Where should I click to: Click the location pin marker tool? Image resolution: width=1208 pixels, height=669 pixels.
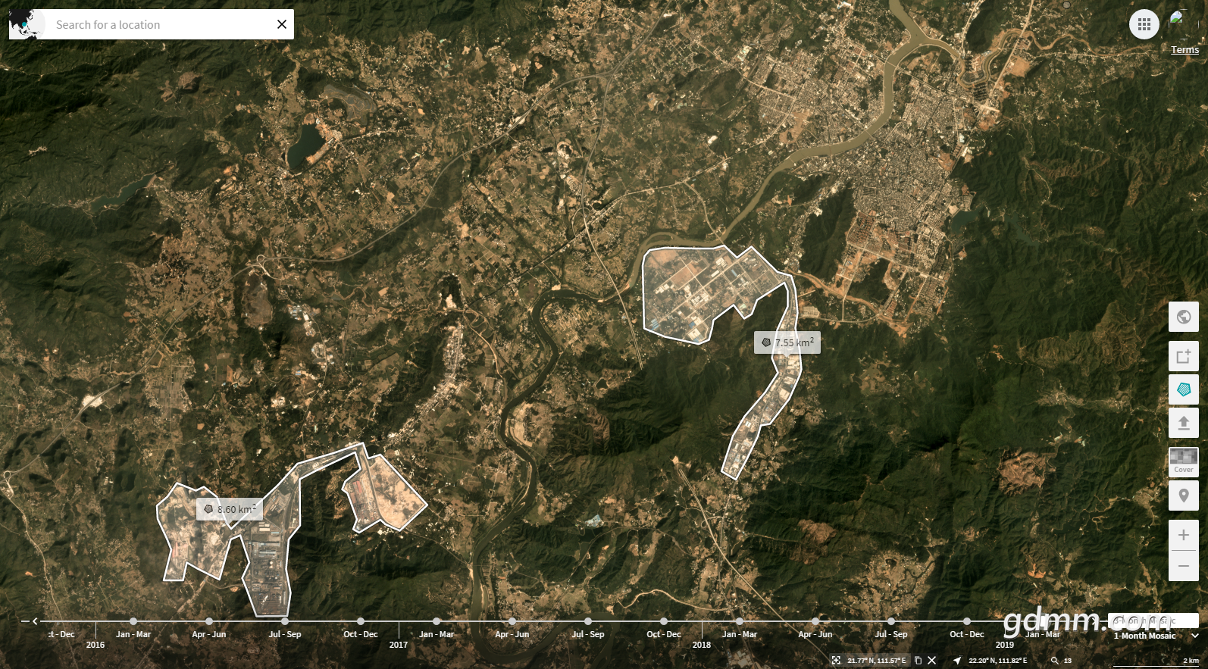click(x=1184, y=495)
